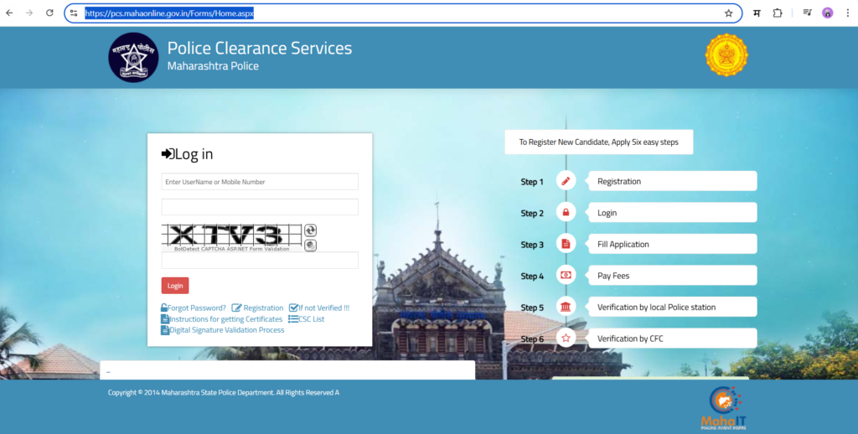The height and width of the screenshot is (434, 858).
Task: Click the Step 2 Login lock icon
Action: coord(566,213)
